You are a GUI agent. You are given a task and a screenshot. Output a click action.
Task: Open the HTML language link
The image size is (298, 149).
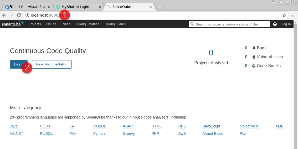pos(156,126)
